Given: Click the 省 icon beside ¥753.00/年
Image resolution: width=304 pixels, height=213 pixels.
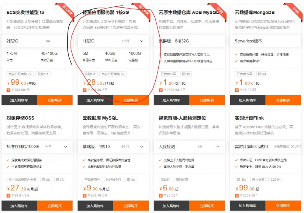Looking at the screenshot, I should click(x=9, y=90).
